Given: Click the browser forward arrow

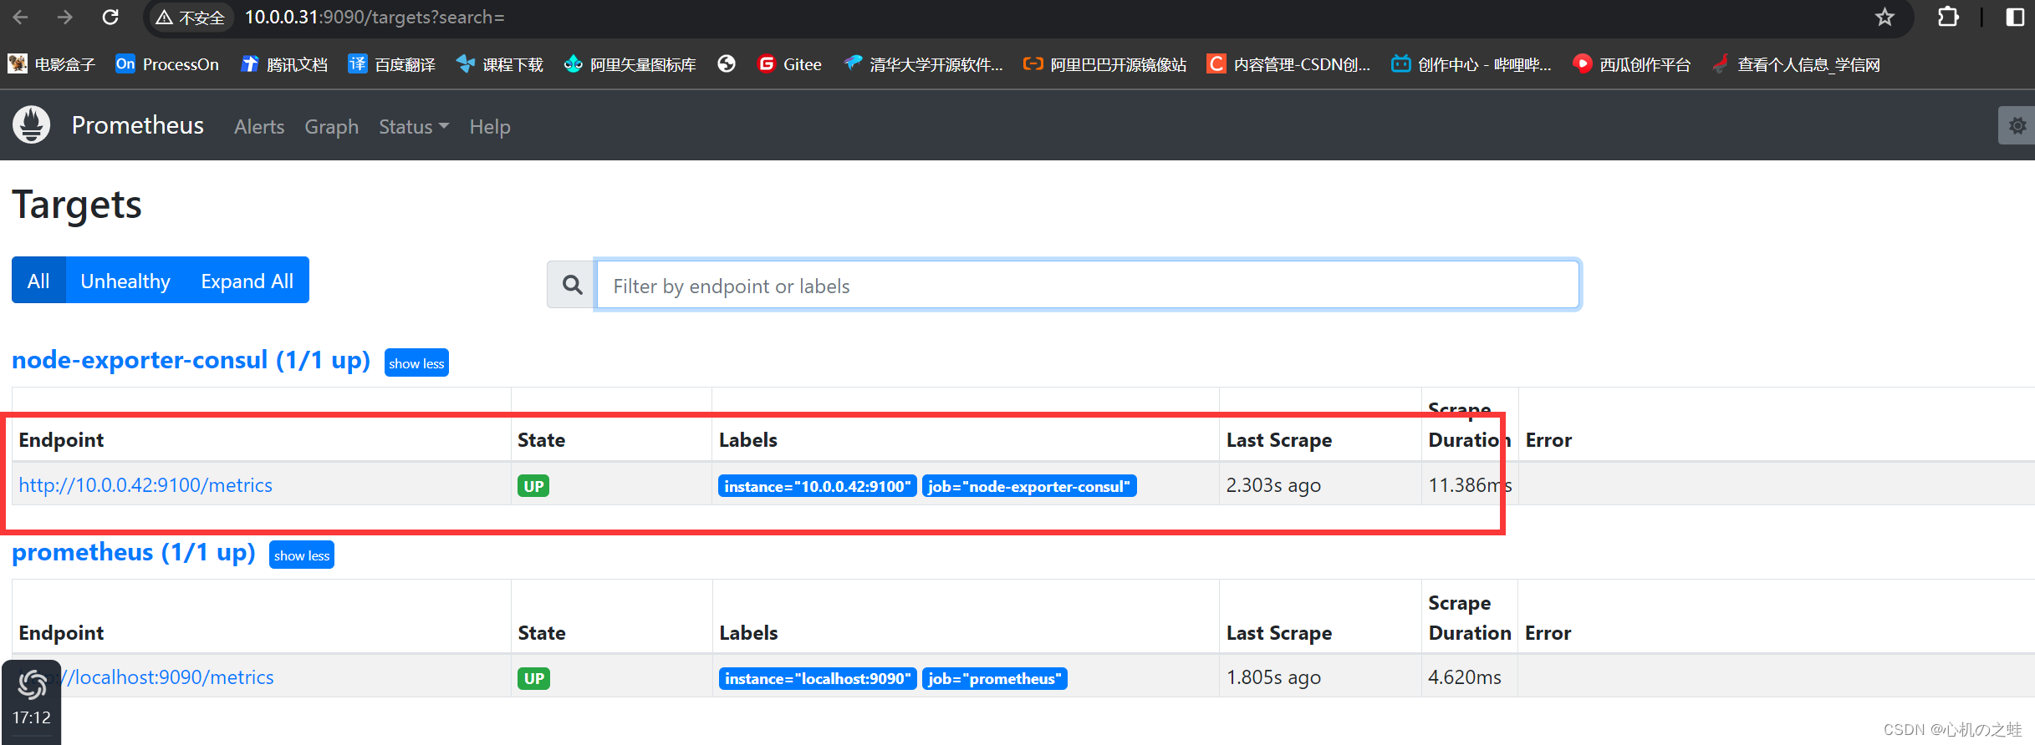Looking at the screenshot, I should coord(65,17).
